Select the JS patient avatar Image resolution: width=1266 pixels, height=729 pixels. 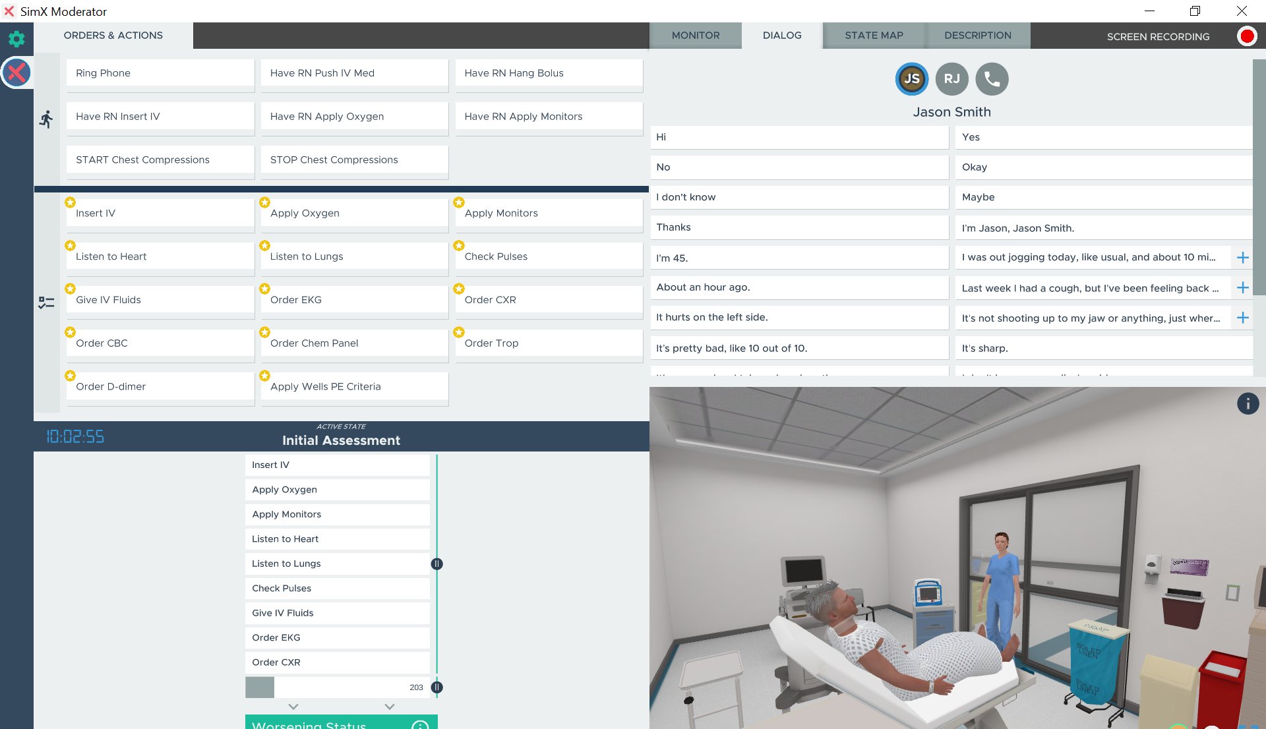click(912, 79)
